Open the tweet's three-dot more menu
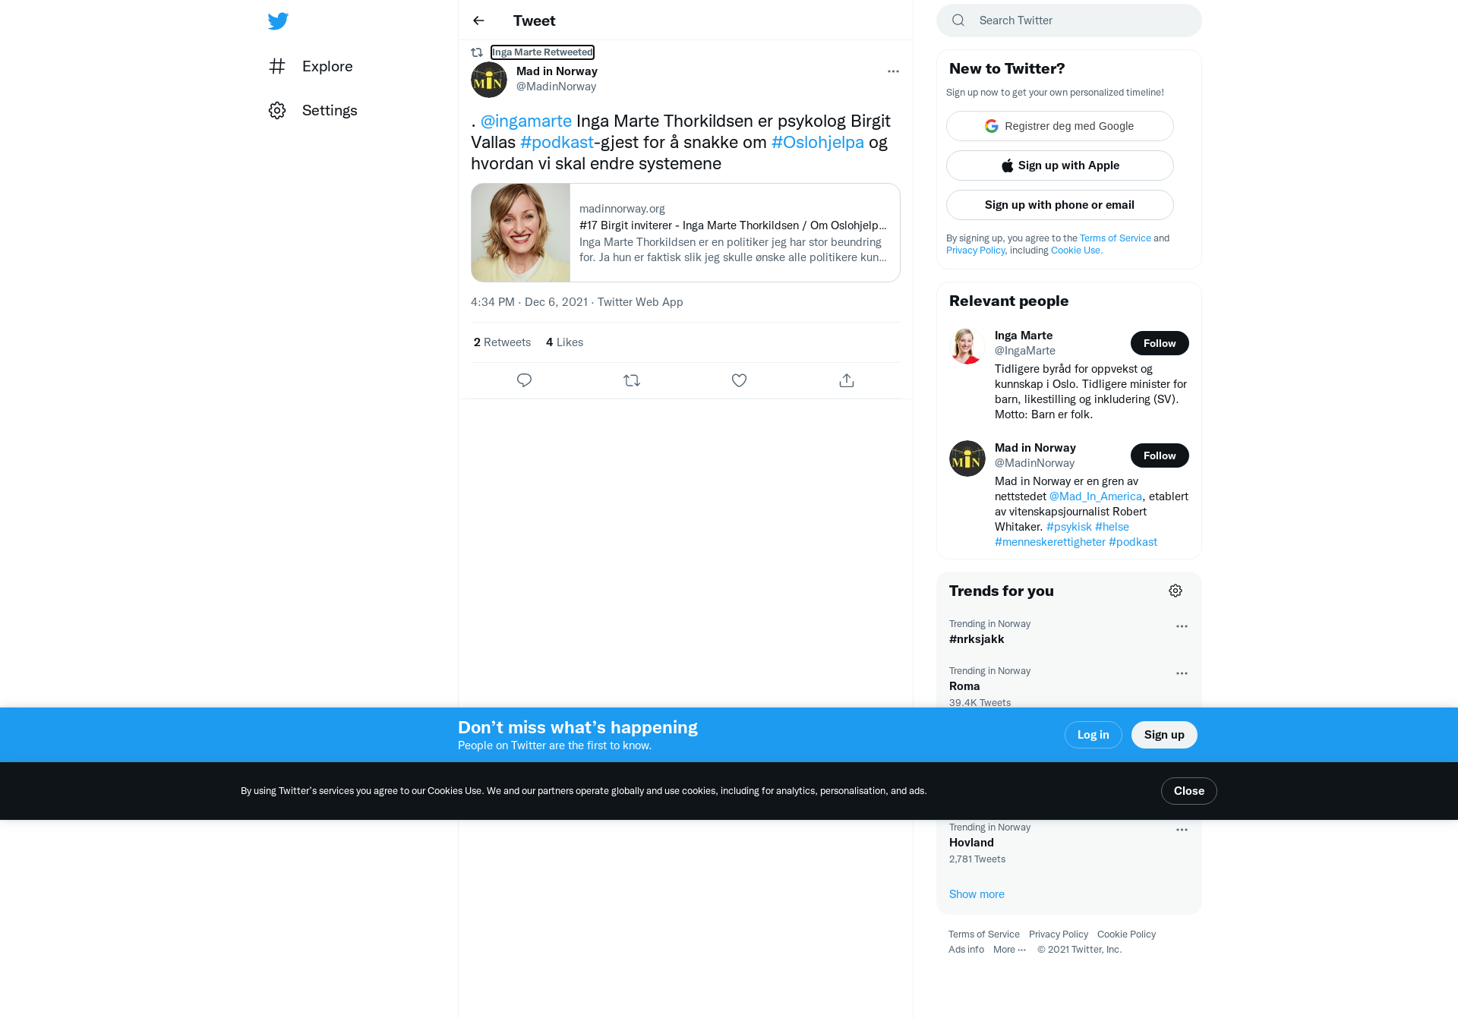 pos(893,71)
